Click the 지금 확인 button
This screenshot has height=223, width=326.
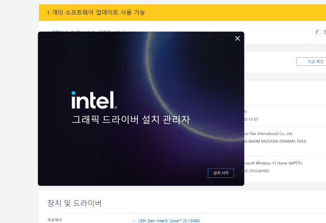(x=311, y=62)
